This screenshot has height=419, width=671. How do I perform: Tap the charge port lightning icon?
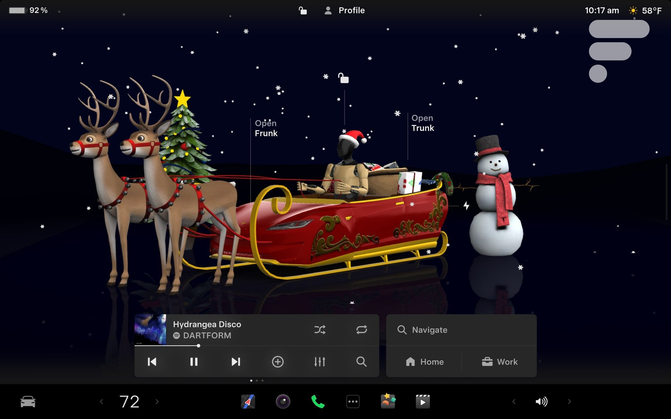coord(466,206)
